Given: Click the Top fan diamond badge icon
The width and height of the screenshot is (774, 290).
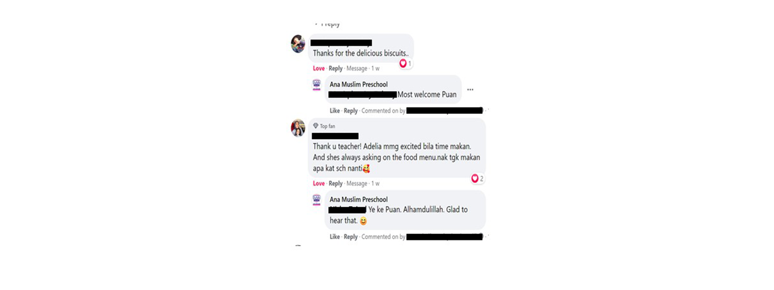Looking at the screenshot, I should (315, 126).
